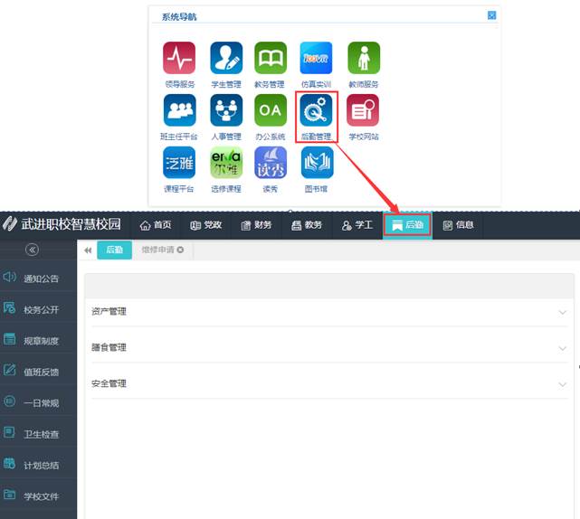Image resolution: width=580 pixels, height=519 pixels.
Task: Open the 信息 navigation item
Action: [x=459, y=225]
